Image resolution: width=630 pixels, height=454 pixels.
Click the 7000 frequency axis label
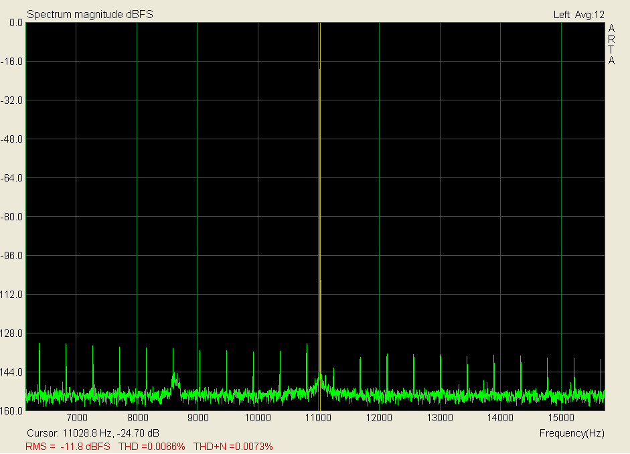pos(77,418)
